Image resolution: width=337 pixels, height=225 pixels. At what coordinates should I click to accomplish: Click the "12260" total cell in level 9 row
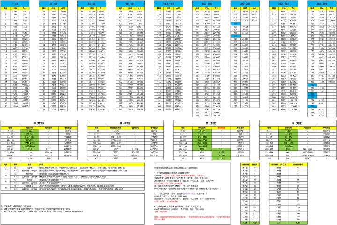25,36
